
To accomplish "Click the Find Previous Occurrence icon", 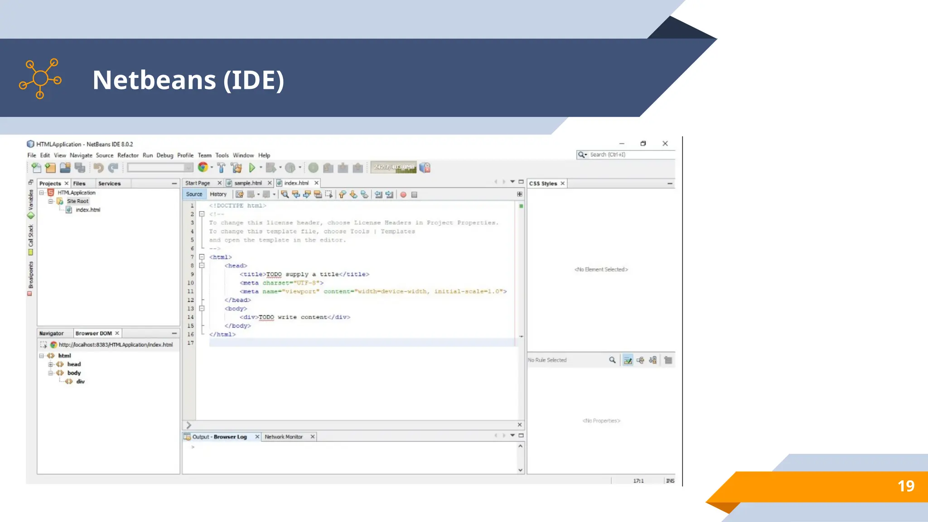I will [x=296, y=194].
